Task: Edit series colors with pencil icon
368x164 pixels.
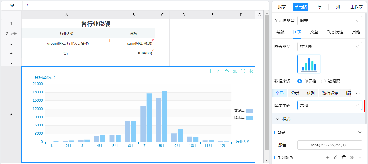Action: coord(335,157)
